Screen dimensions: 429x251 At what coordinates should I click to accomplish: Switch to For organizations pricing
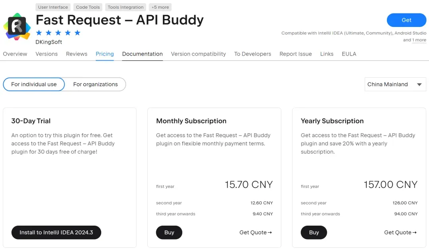pyautogui.click(x=95, y=84)
